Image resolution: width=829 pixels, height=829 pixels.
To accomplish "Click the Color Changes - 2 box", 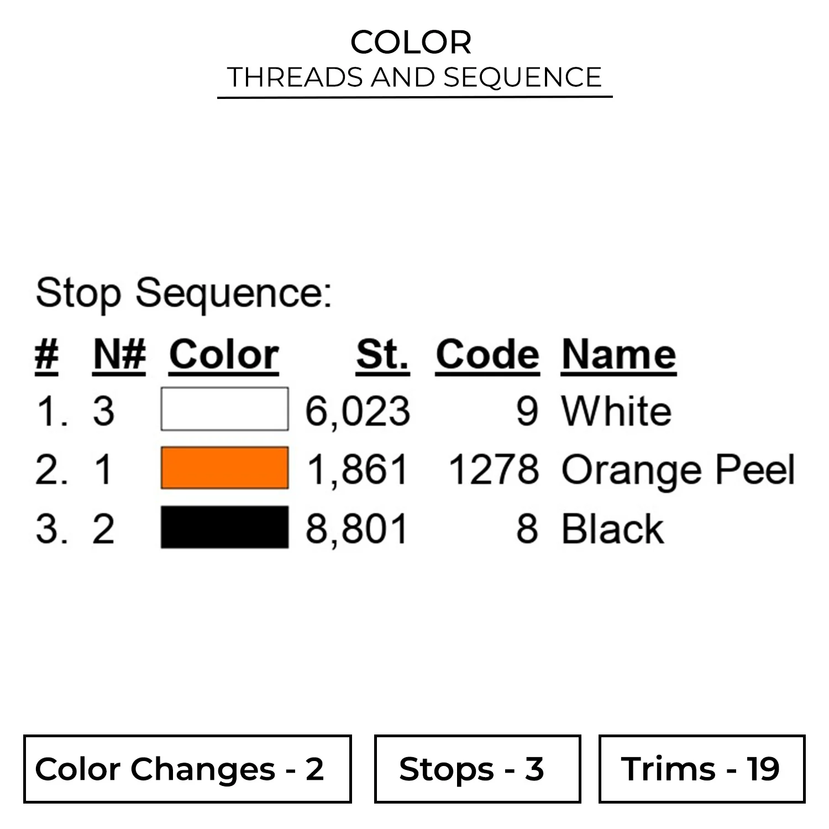I will click(187, 769).
